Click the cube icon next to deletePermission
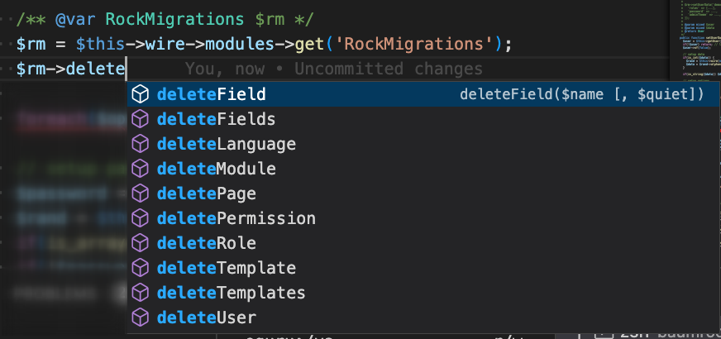Viewport: 721px width, 339px height. (x=141, y=218)
